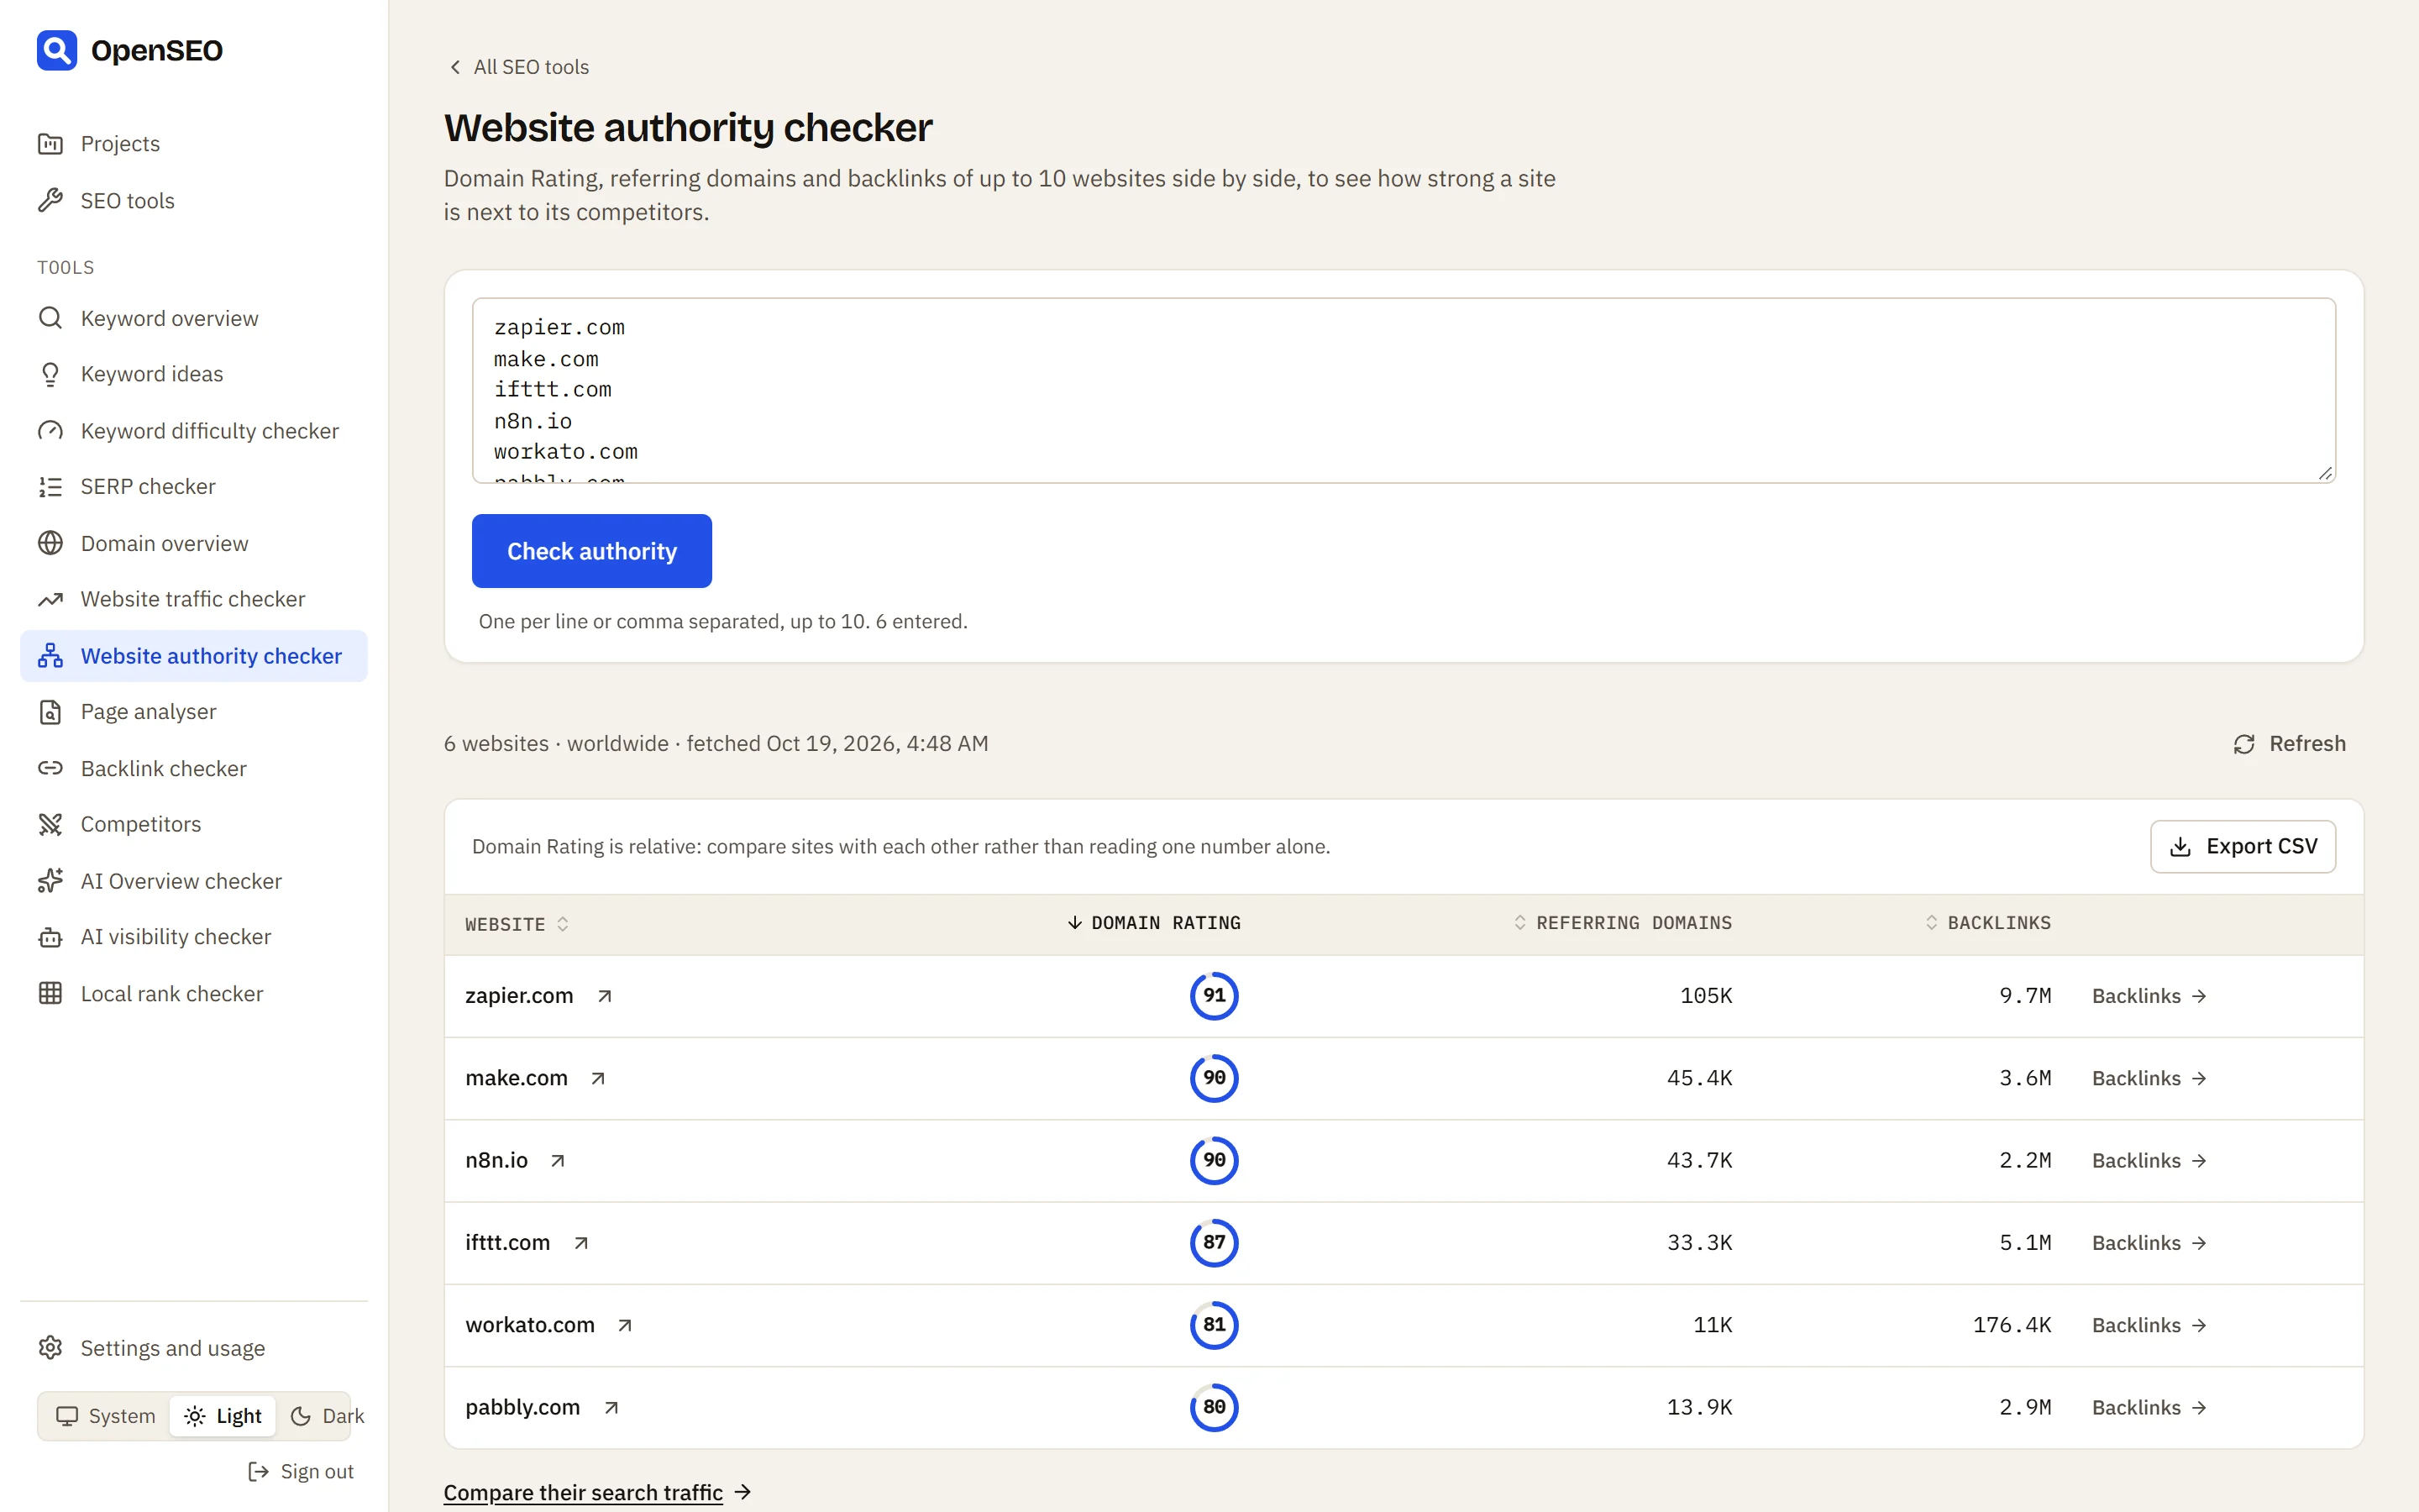Screen dimensions: 2419x1512
Task: Open SEO tools in the sidebar
Action: [194, 201]
